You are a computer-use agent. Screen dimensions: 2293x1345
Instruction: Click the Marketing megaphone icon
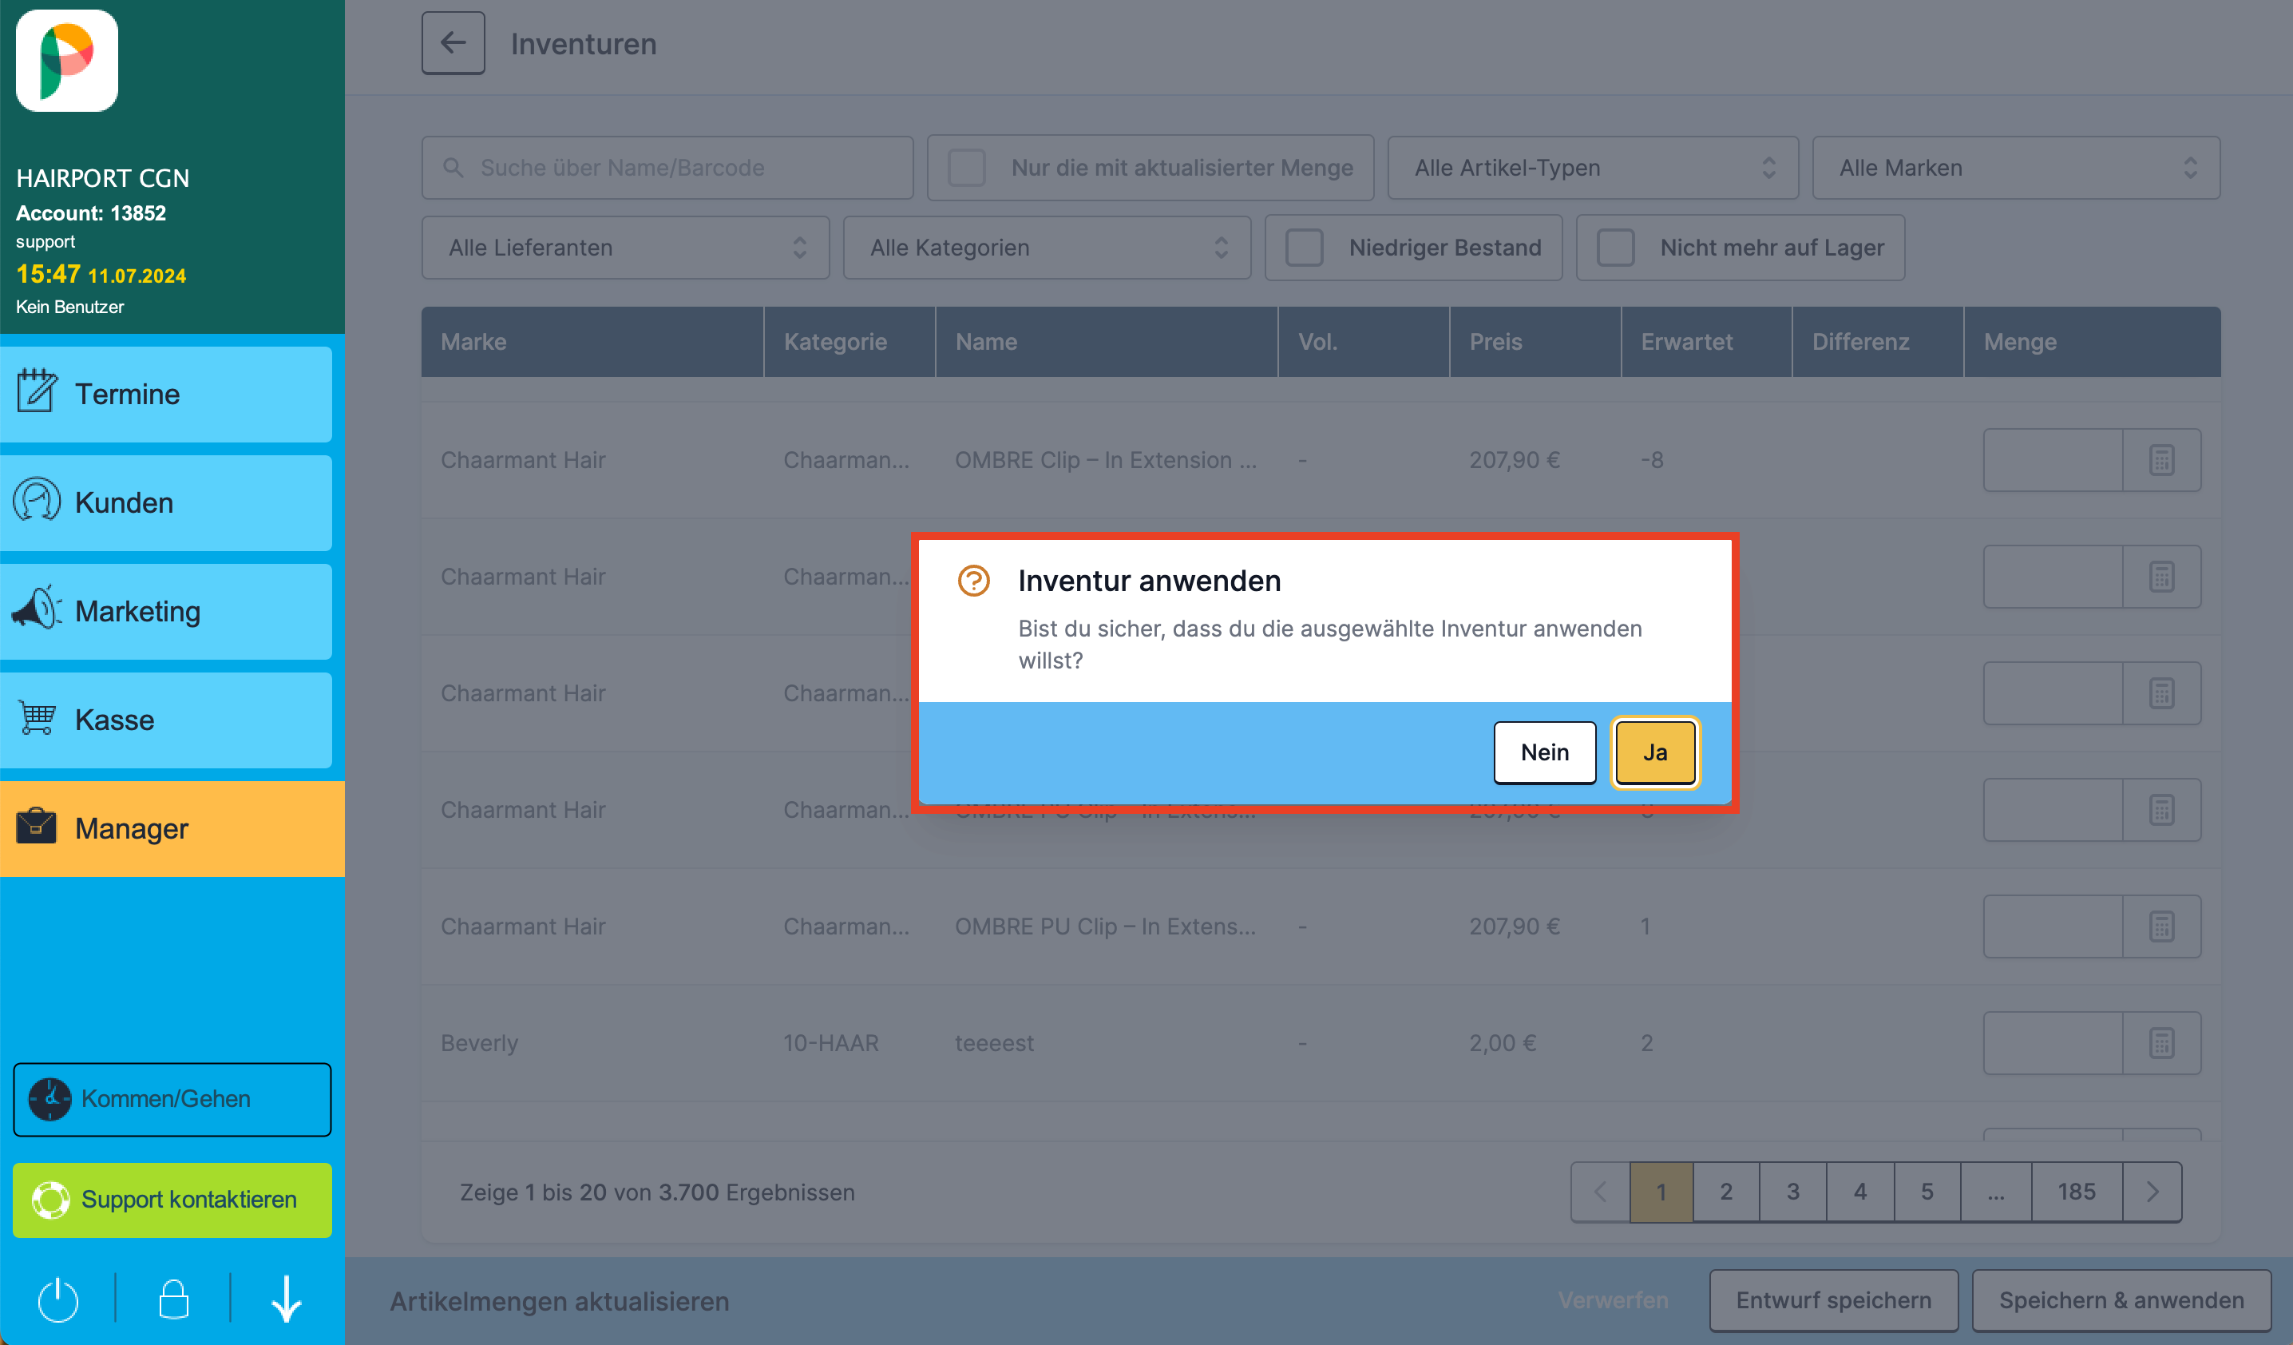coord(37,607)
